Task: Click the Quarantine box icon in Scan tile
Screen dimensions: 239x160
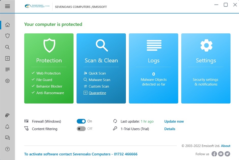Action: tap(85, 93)
